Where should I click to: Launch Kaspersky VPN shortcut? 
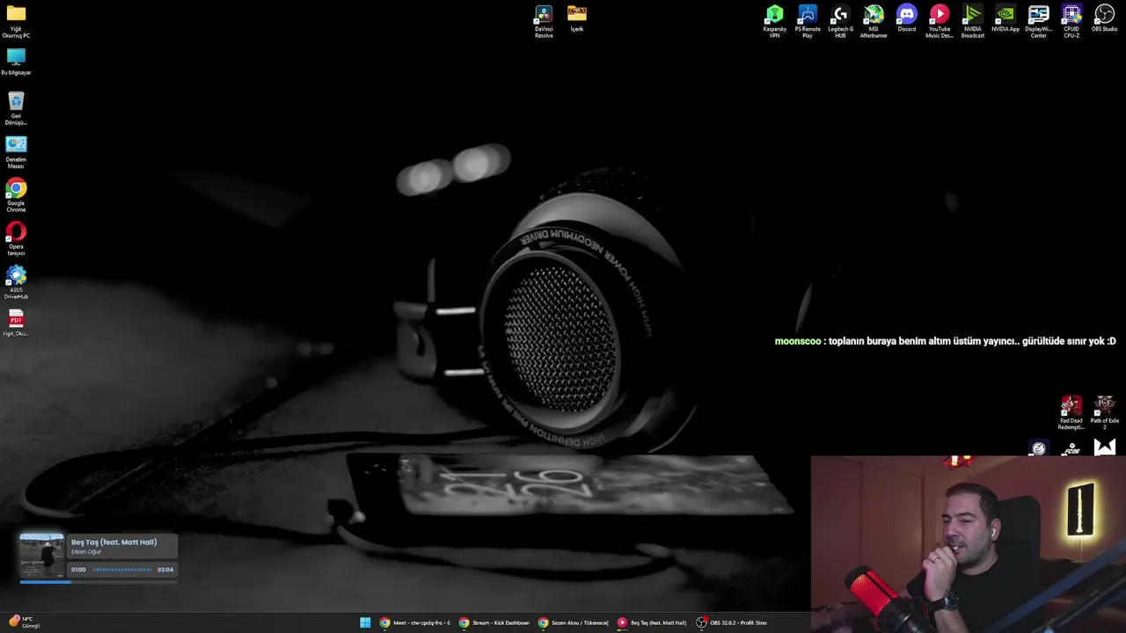tap(774, 21)
